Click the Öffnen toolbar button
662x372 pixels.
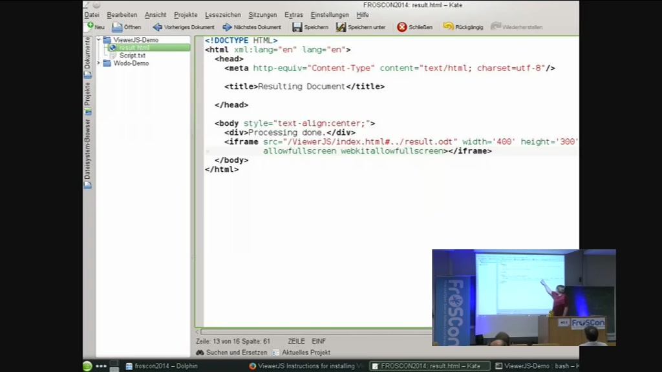[126, 27]
